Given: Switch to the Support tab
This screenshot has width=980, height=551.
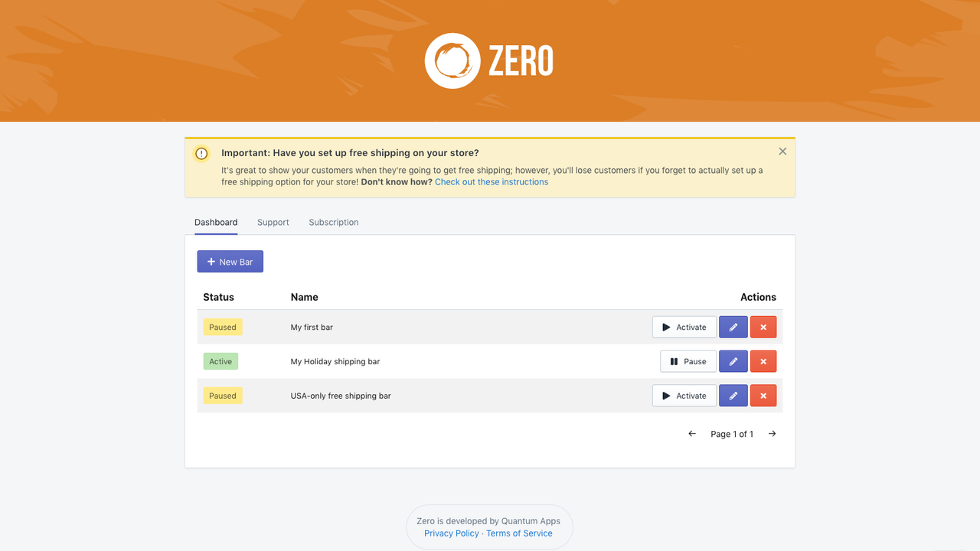Looking at the screenshot, I should 273,222.
